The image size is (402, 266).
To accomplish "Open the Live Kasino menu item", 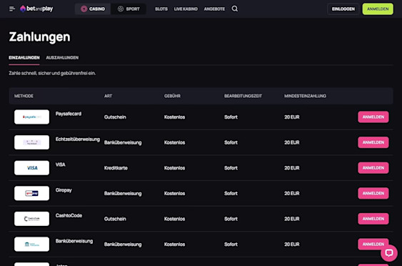I will [186, 9].
